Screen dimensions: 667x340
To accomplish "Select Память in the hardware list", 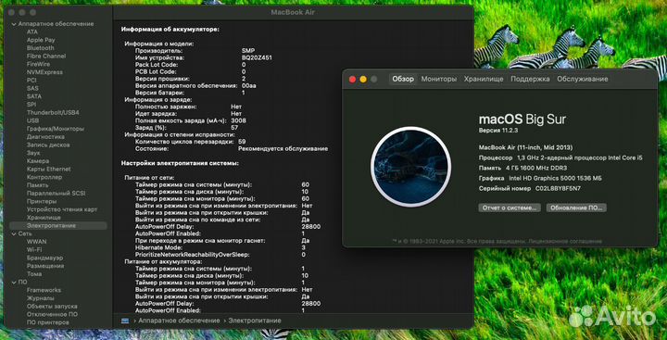I will point(37,185).
